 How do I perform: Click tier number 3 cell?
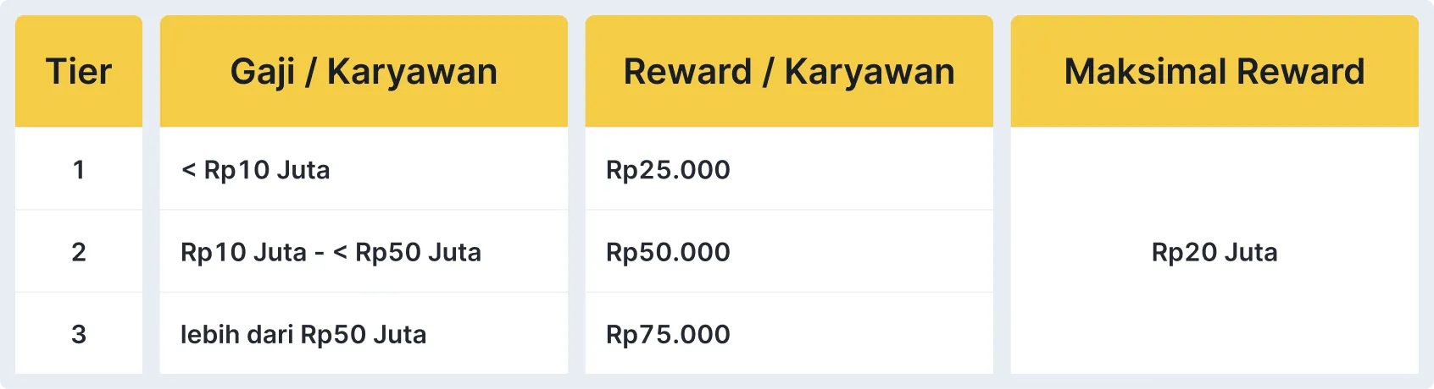(79, 334)
